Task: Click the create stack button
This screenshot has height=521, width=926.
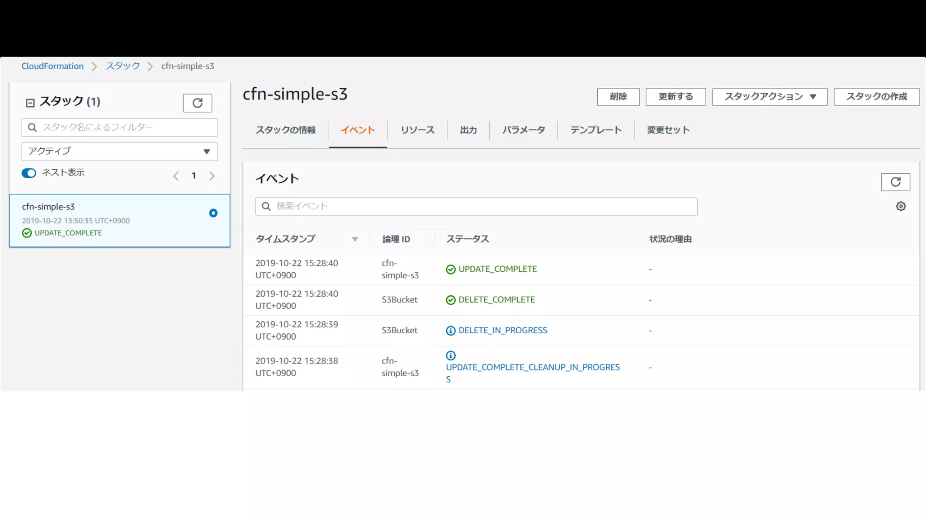Action: [x=876, y=97]
